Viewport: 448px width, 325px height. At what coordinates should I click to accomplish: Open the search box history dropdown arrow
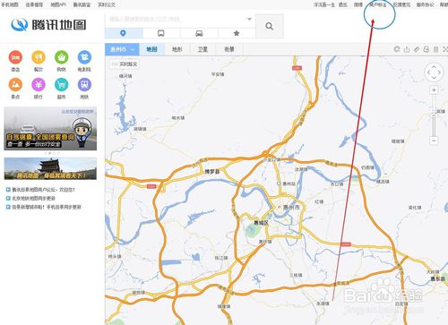pyautogui.click(x=249, y=19)
